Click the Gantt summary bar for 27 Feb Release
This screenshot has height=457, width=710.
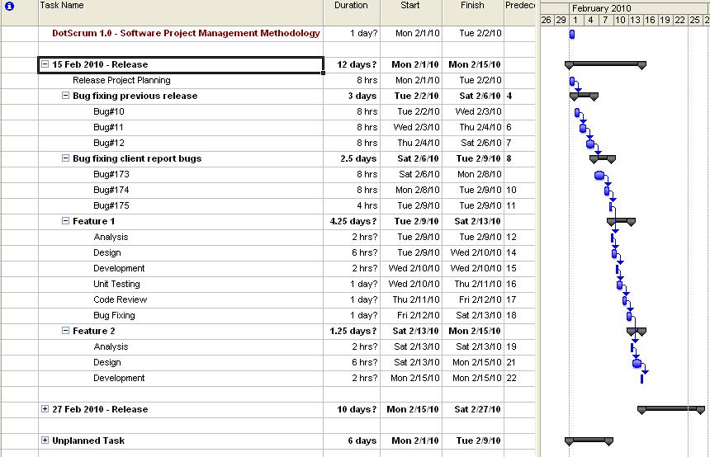coord(671,409)
